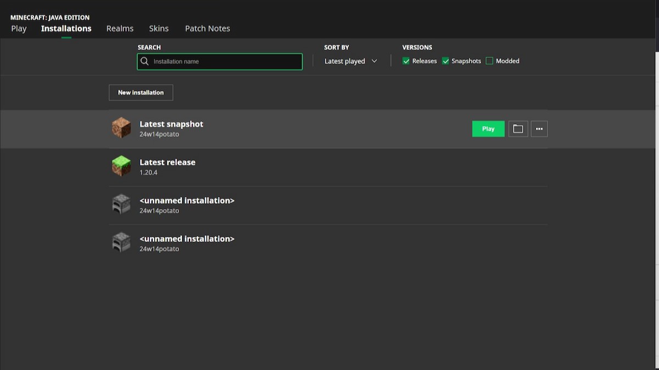
Task: Enable the Modded versions checkbox
Action: coord(489,61)
